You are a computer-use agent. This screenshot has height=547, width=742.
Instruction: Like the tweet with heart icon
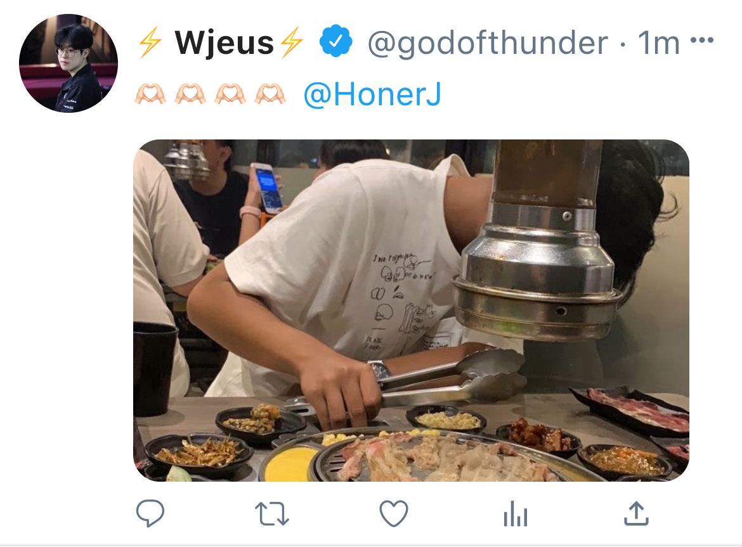(394, 514)
